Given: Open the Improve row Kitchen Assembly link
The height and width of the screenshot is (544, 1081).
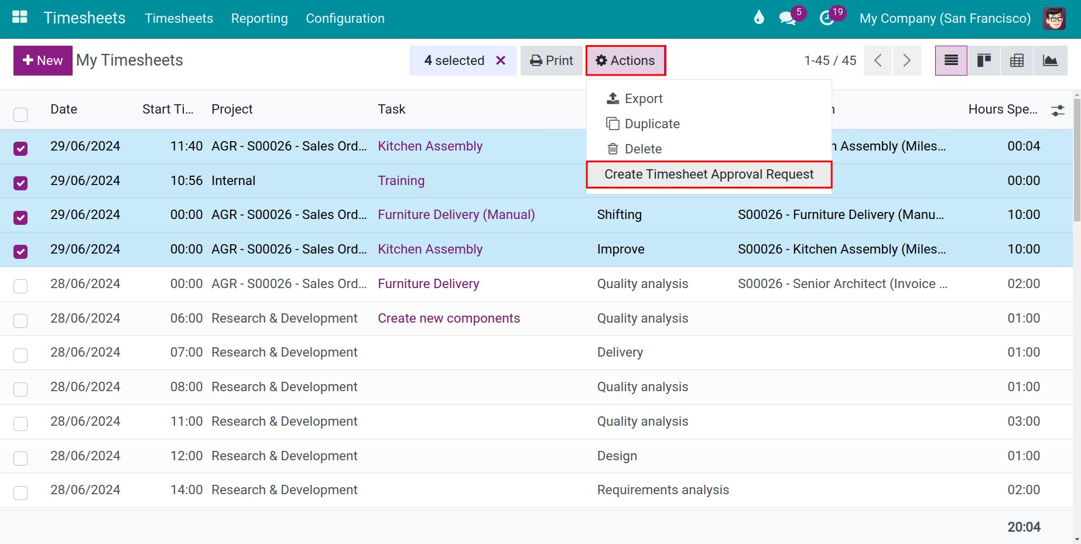Looking at the screenshot, I should pos(430,249).
